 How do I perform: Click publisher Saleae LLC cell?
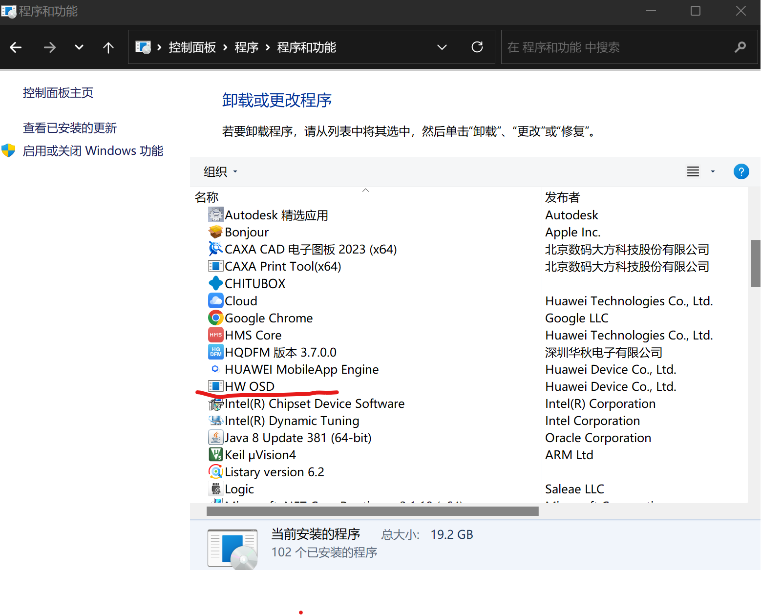(x=574, y=489)
